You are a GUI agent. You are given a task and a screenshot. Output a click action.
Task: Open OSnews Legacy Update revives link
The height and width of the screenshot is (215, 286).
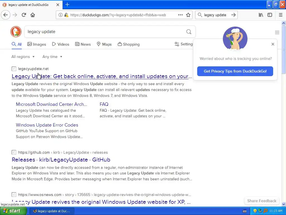click(x=101, y=202)
